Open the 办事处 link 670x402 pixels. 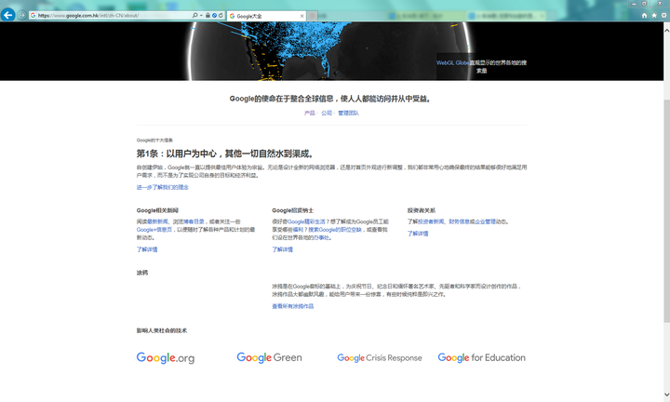[x=322, y=238]
